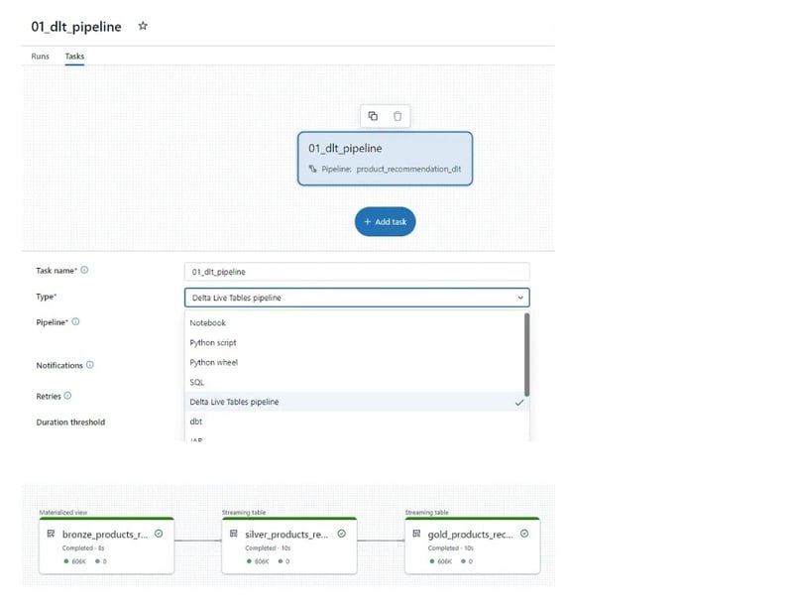Choose Python wheel in the type list
The height and width of the screenshot is (606, 793).
pyautogui.click(x=214, y=363)
